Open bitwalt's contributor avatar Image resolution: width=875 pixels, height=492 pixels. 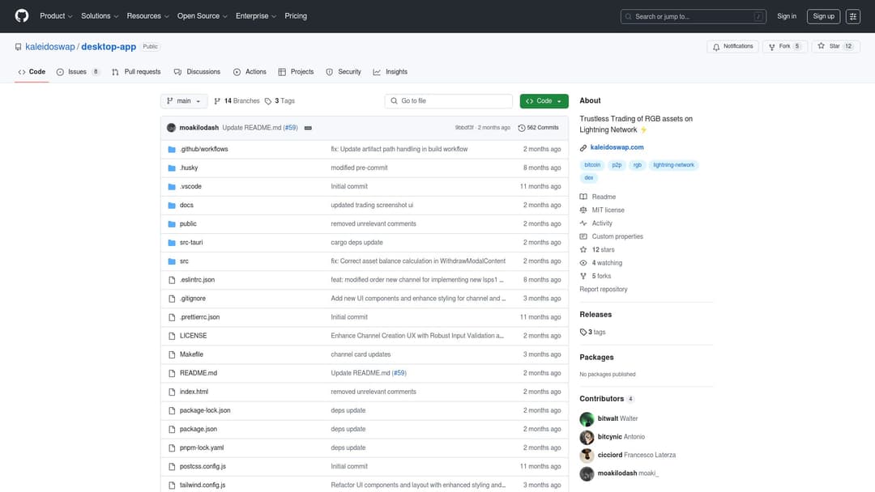point(587,419)
